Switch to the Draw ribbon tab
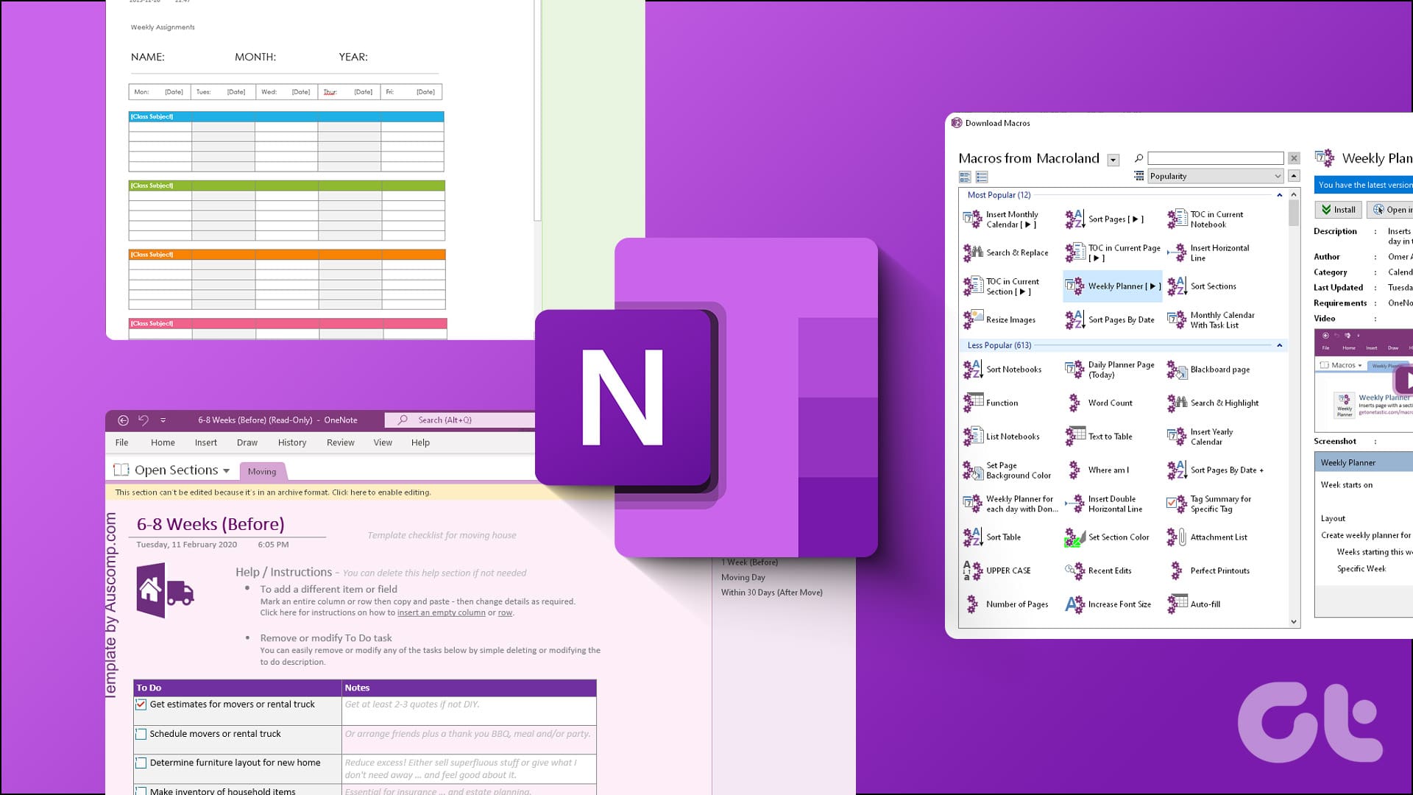This screenshot has width=1413, height=795. click(x=247, y=442)
